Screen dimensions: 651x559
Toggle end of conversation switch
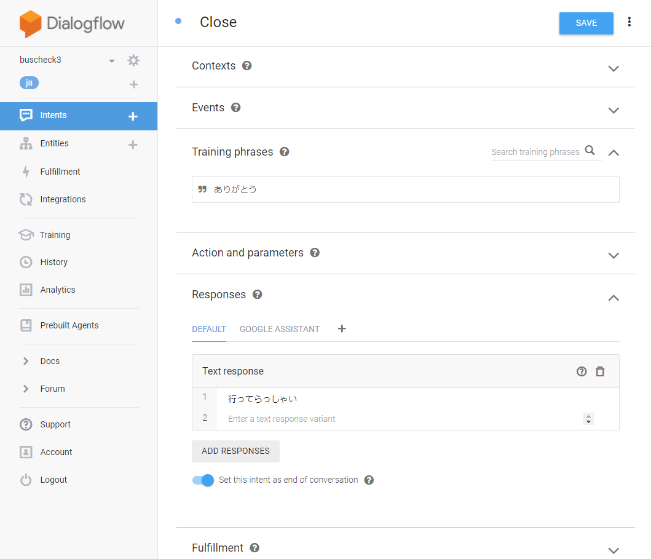pyautogui.click(x=203, y=480)
